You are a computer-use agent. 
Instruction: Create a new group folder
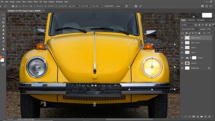[x=202, y=117]
